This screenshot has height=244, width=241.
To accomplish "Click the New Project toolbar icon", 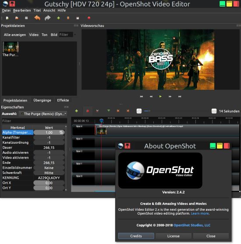I will click(x=7, y=18).
